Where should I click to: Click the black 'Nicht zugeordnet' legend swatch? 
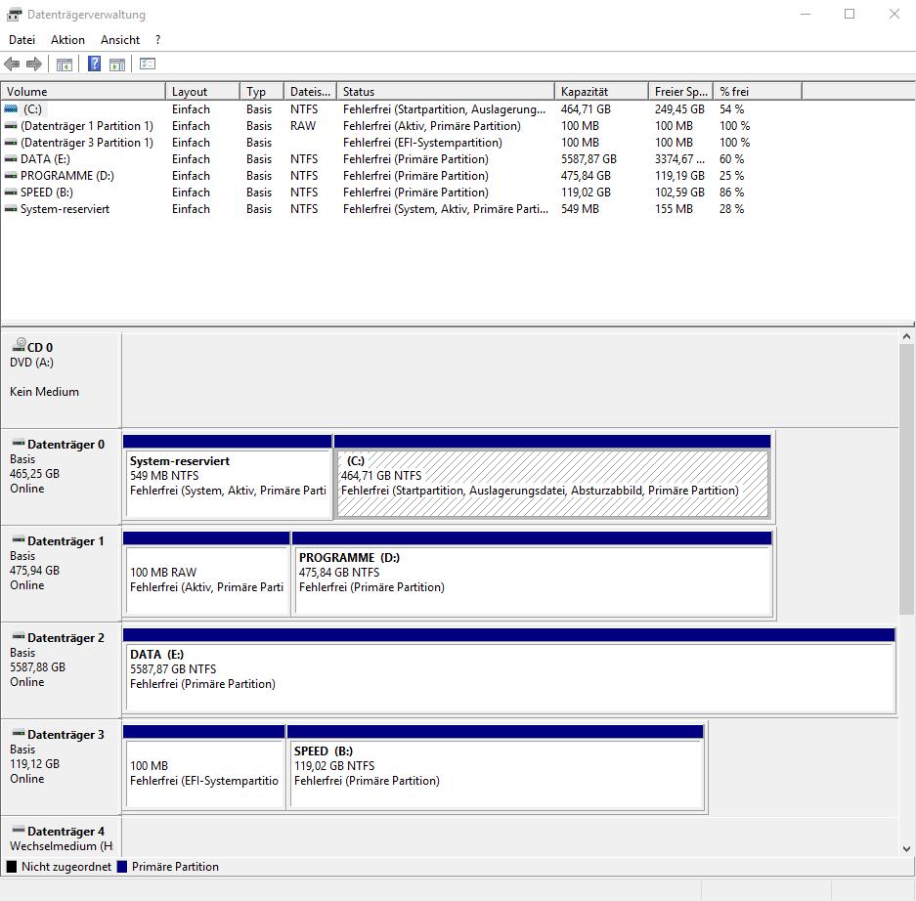[x=12, y=866]
